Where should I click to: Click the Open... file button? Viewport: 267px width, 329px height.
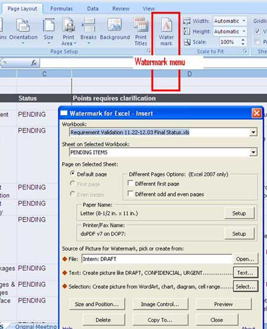point(245,259)
